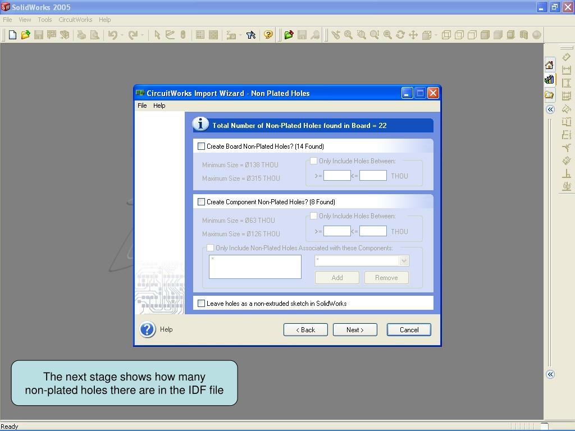Open the SolidWorks View menu

click(25, 20)
